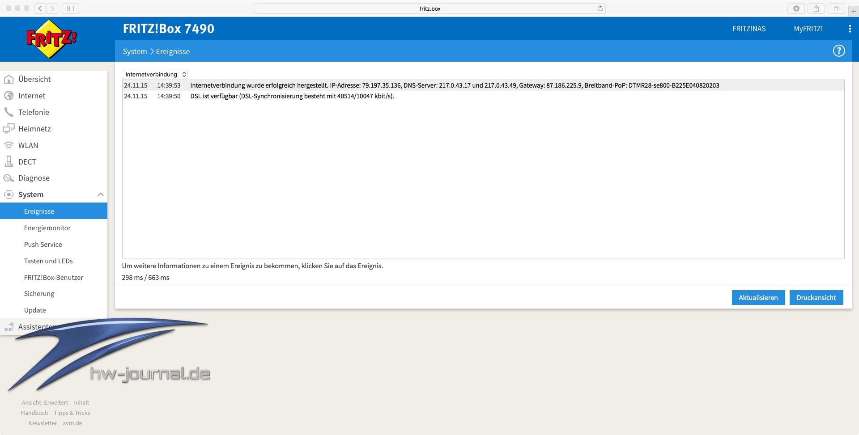
Task: Click the Diagnose icon
Action: (9, 178)
